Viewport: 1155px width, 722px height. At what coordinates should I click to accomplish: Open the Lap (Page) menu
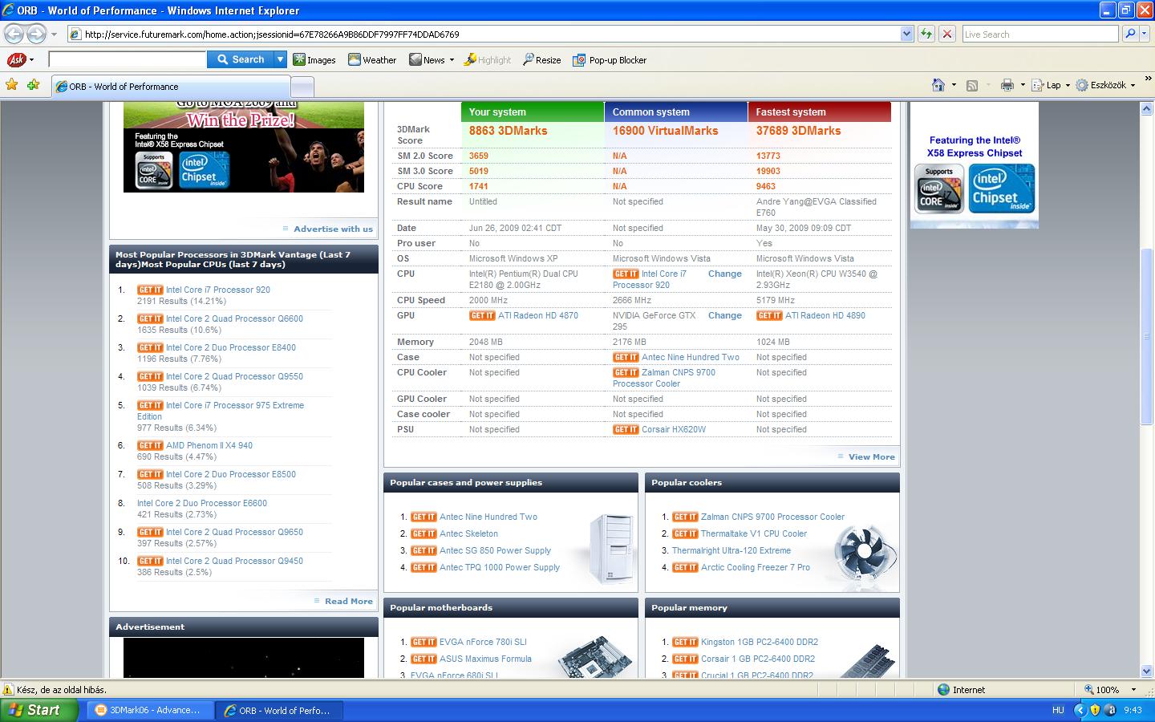click(1051, 85)
